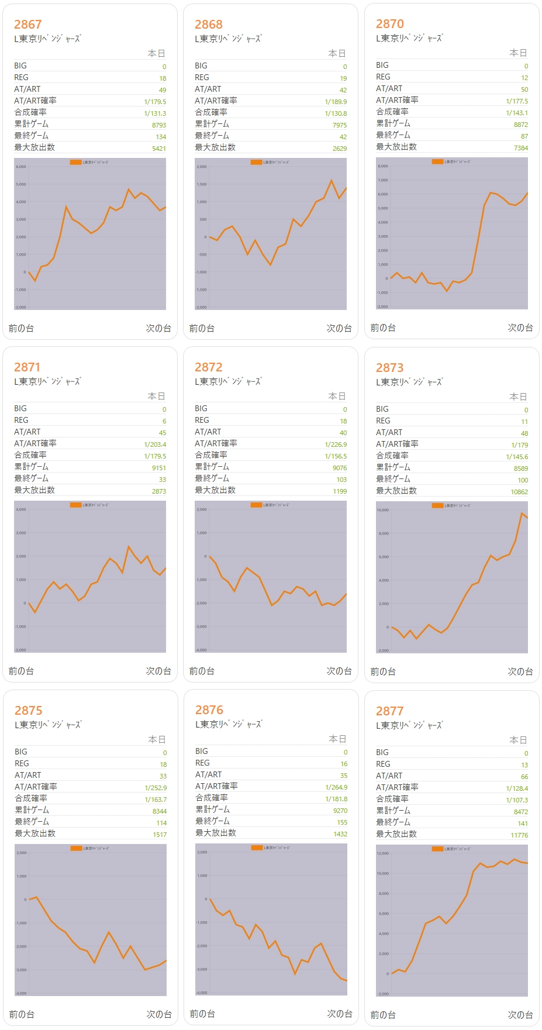Open 次の台 from machine 2877 card
Viewport: 542px width, 1030px height.
[x=520, y=1015]
